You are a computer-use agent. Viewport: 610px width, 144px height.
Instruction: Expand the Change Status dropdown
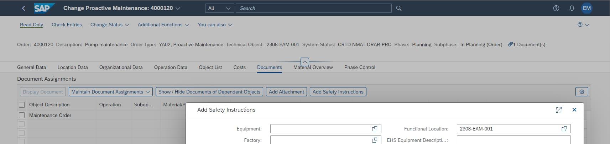point(110,25)
